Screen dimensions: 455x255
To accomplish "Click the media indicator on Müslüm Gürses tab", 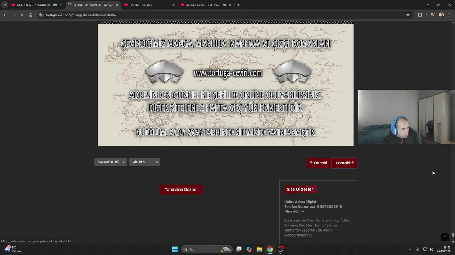I will pos(224,5).
